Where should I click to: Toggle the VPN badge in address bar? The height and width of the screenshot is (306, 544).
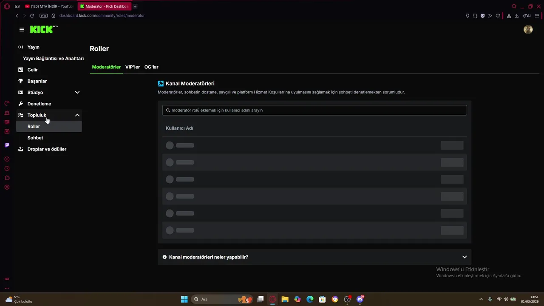pos(43,16)
